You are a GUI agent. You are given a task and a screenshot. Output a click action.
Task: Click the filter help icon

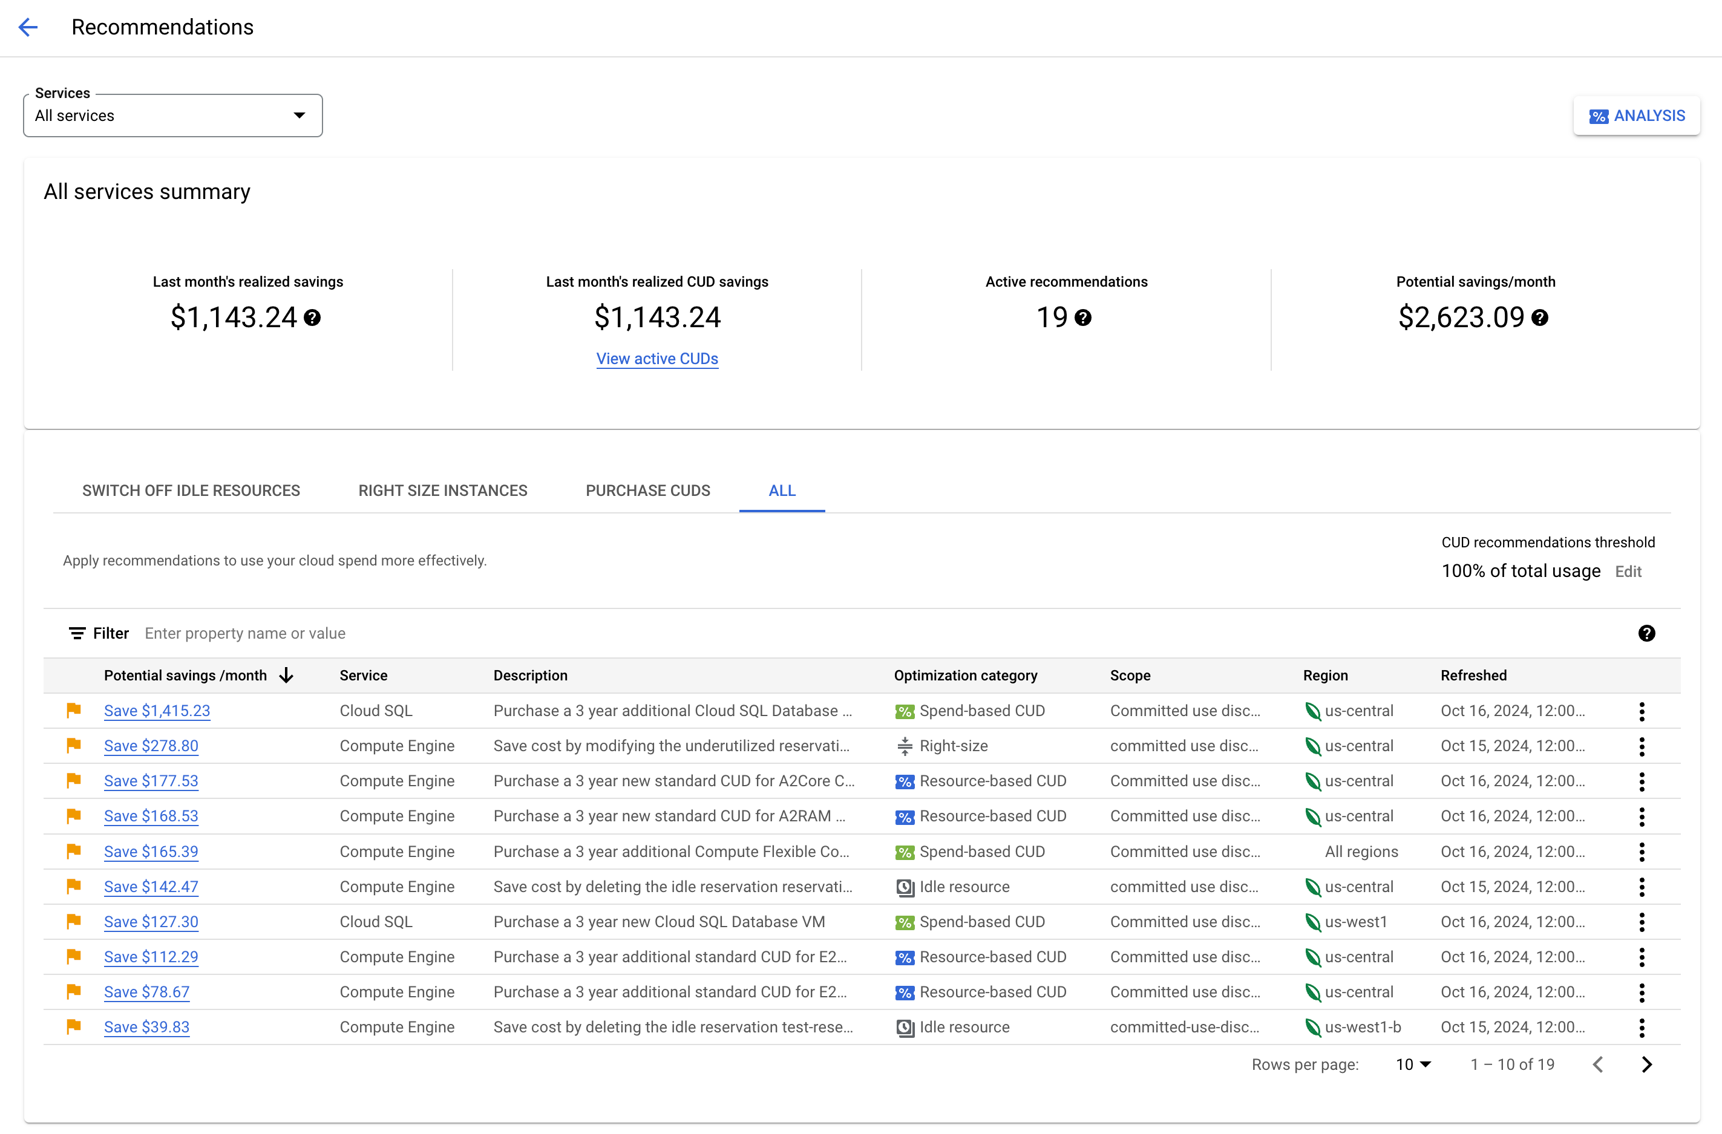click(1648, 633)
